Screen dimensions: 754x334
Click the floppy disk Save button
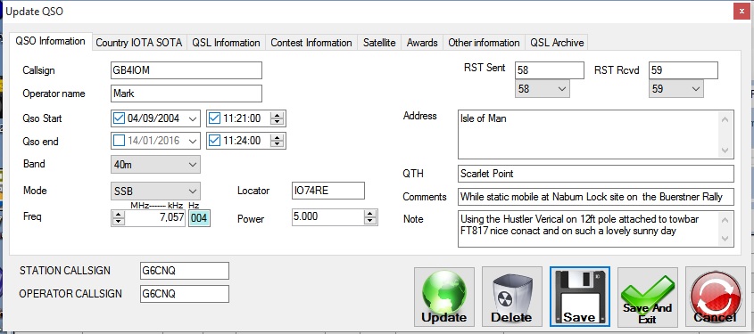[x=579, y=297]
